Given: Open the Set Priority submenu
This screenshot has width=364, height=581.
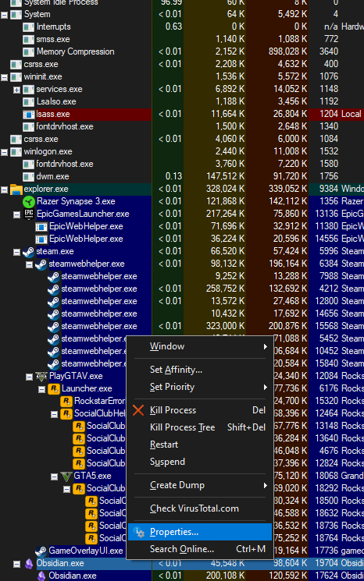Looking at the screenshot, I should point(201,387).
